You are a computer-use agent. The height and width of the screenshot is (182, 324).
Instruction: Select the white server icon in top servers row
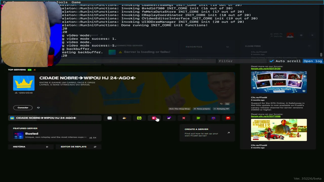pyautogui.click(x=110, y=118)
